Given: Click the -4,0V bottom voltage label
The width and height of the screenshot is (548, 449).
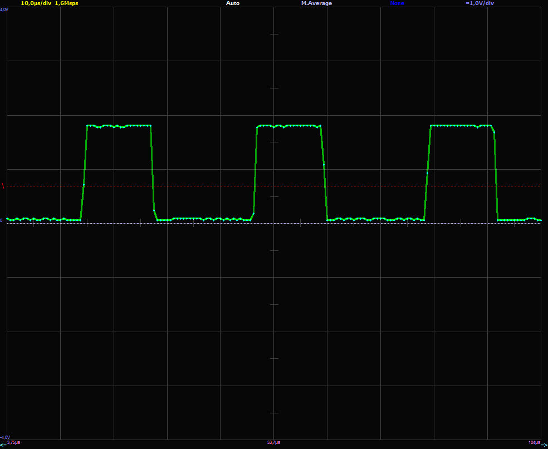Looking at the screenshot, I should tap(4, 437).
